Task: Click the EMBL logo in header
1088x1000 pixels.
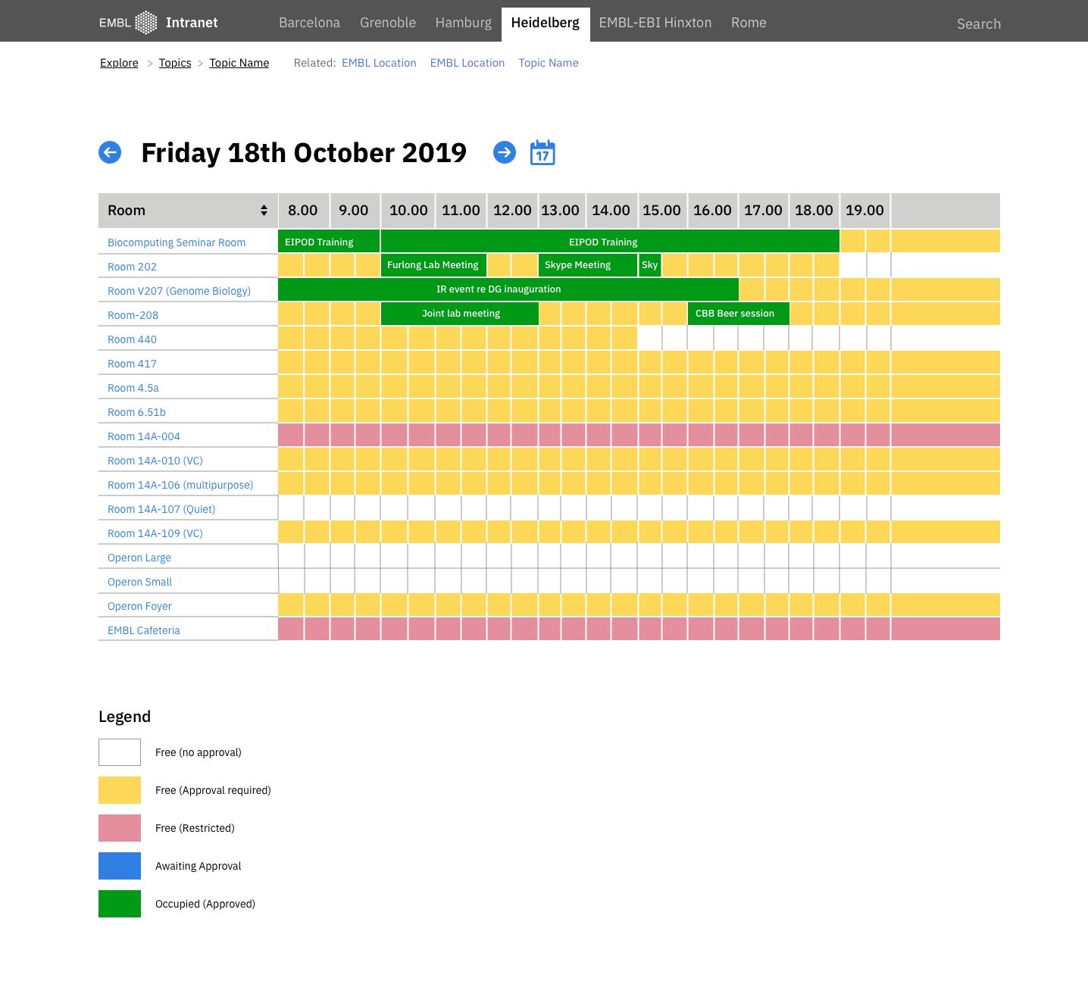Action: 128,23
